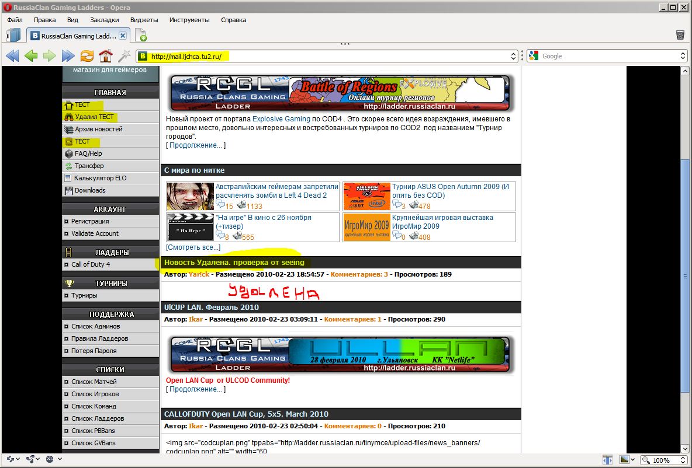Click the binoculars icon beside Удалил ТЕСТ

pos(68,117)
